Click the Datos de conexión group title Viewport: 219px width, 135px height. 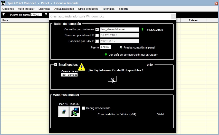pyautogui.click(x=67, y=24)
